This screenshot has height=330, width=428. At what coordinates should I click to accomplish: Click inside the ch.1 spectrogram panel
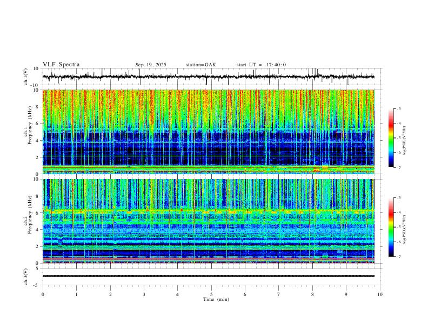tap(208, 132)
